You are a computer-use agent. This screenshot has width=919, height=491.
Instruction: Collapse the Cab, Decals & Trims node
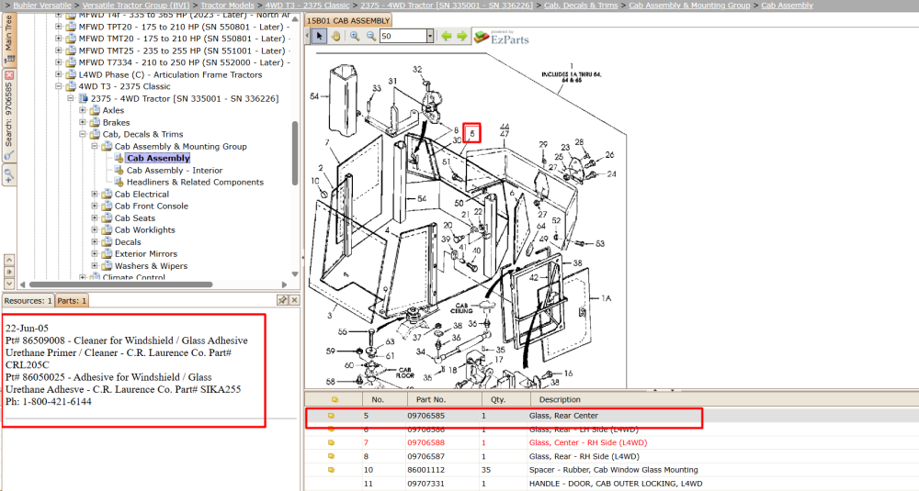click(83, 134)
